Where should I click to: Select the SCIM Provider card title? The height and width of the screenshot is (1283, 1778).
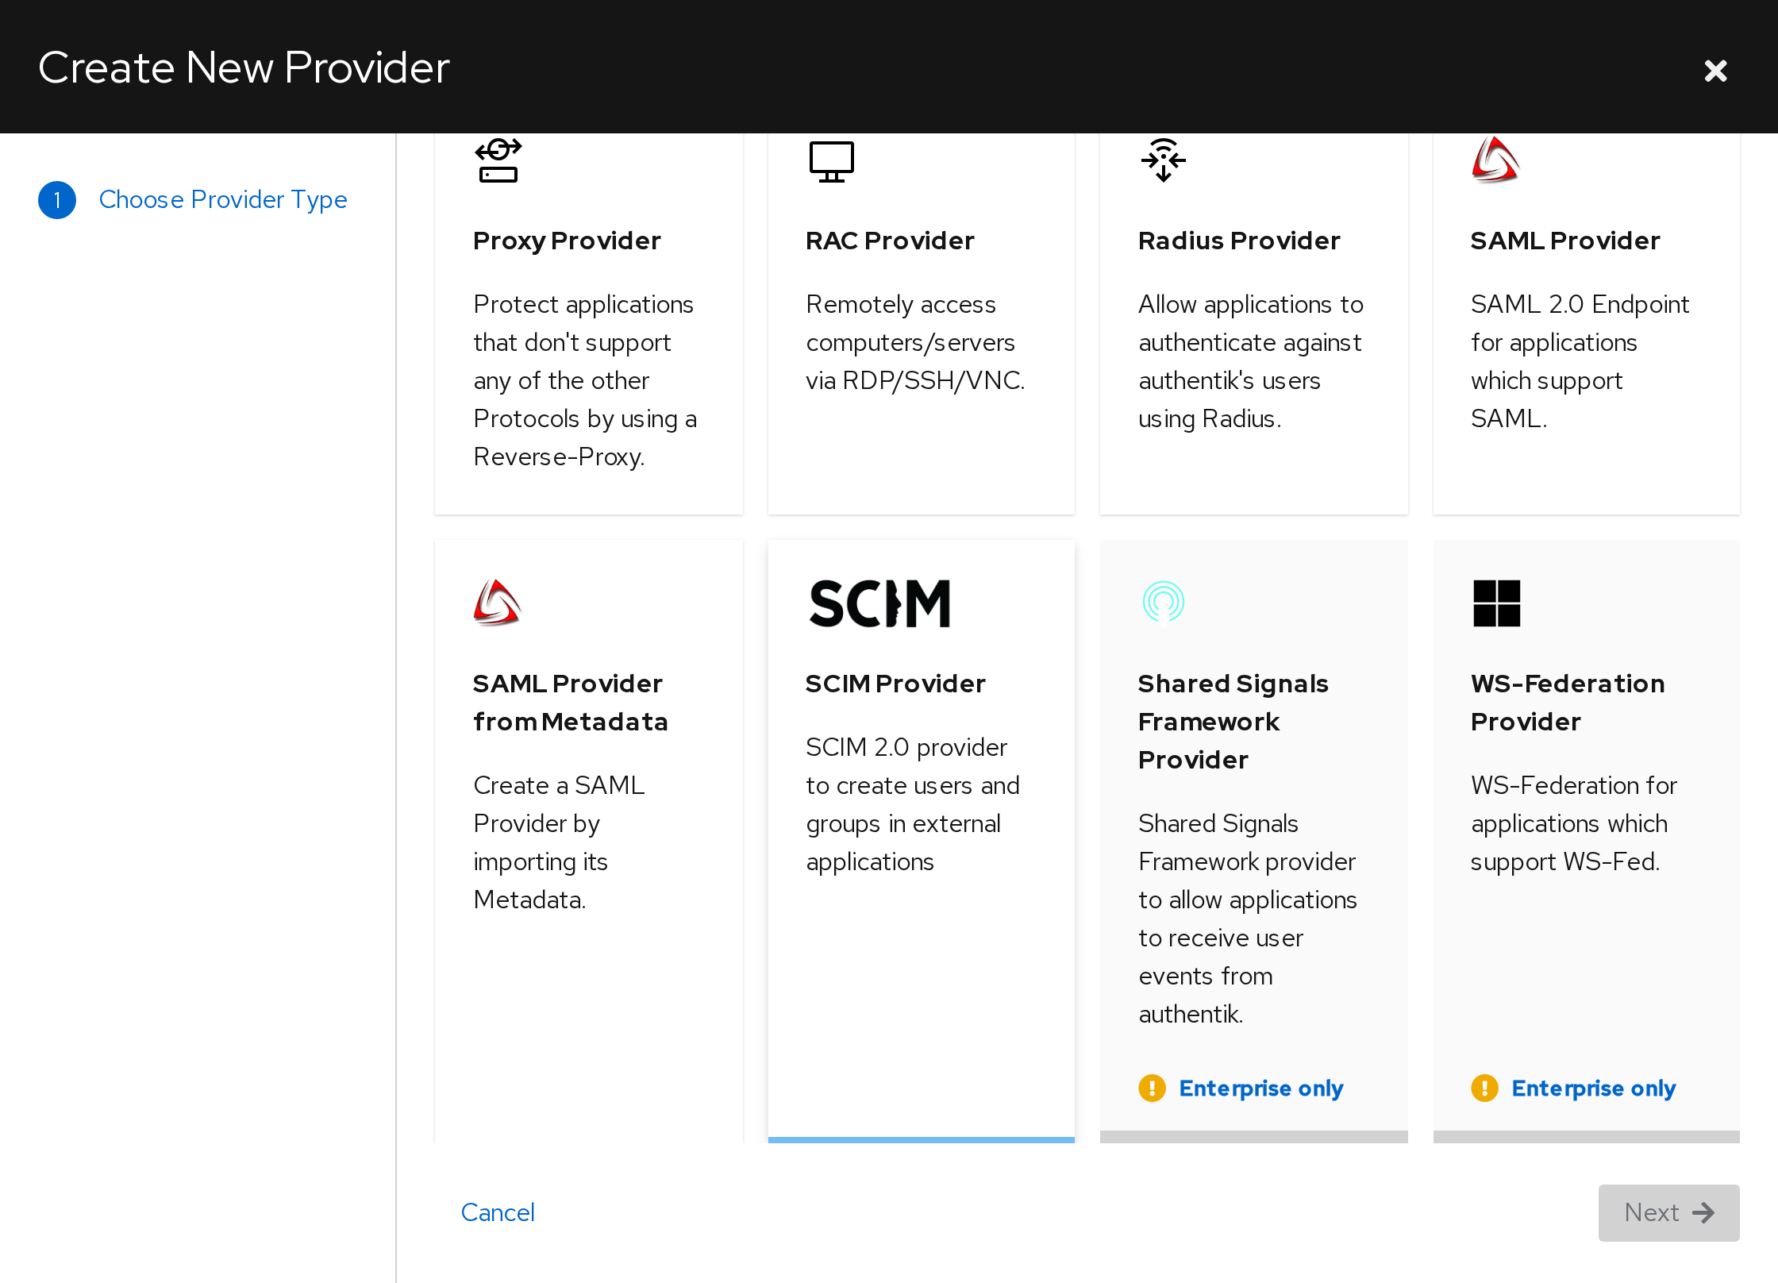coord(895,684)
